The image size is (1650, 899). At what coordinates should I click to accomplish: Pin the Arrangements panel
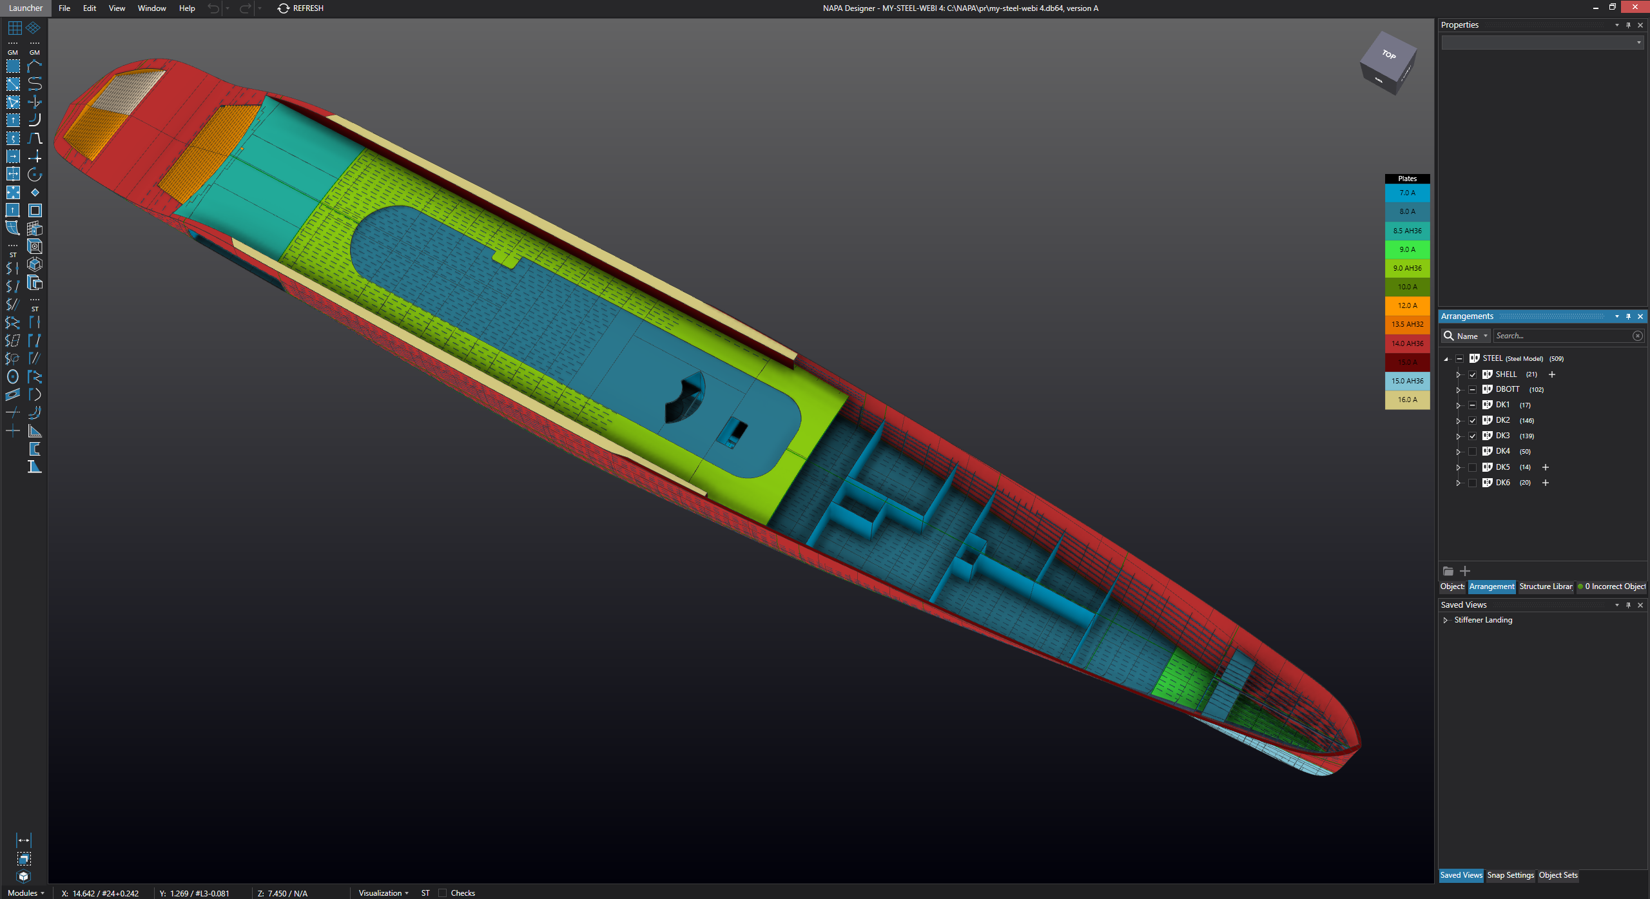(x=1628, y=316)
